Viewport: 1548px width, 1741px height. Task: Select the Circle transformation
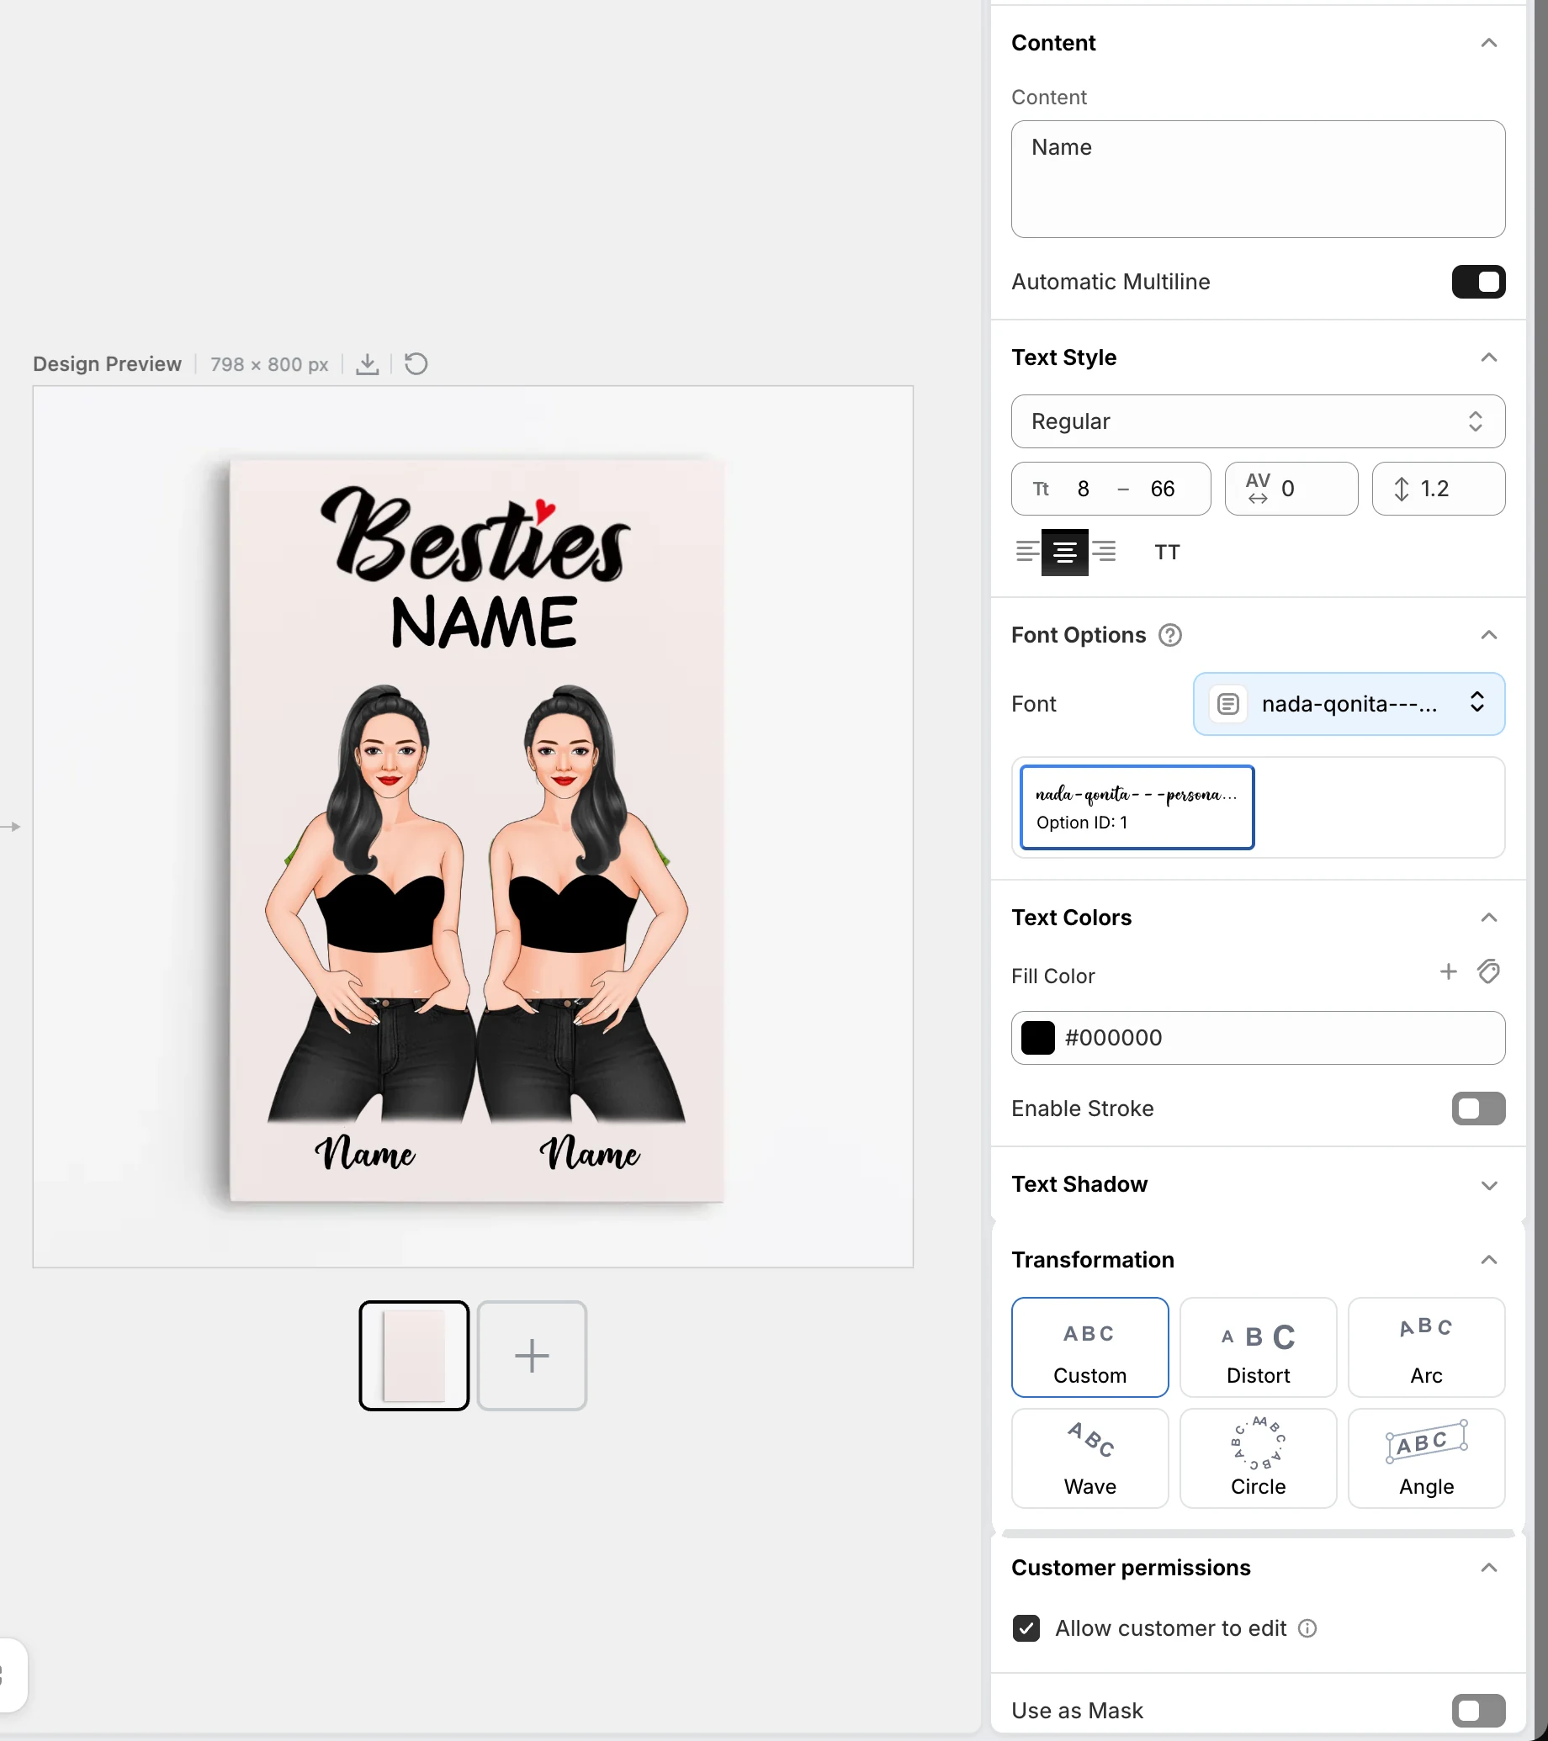coord(1259,1458)
